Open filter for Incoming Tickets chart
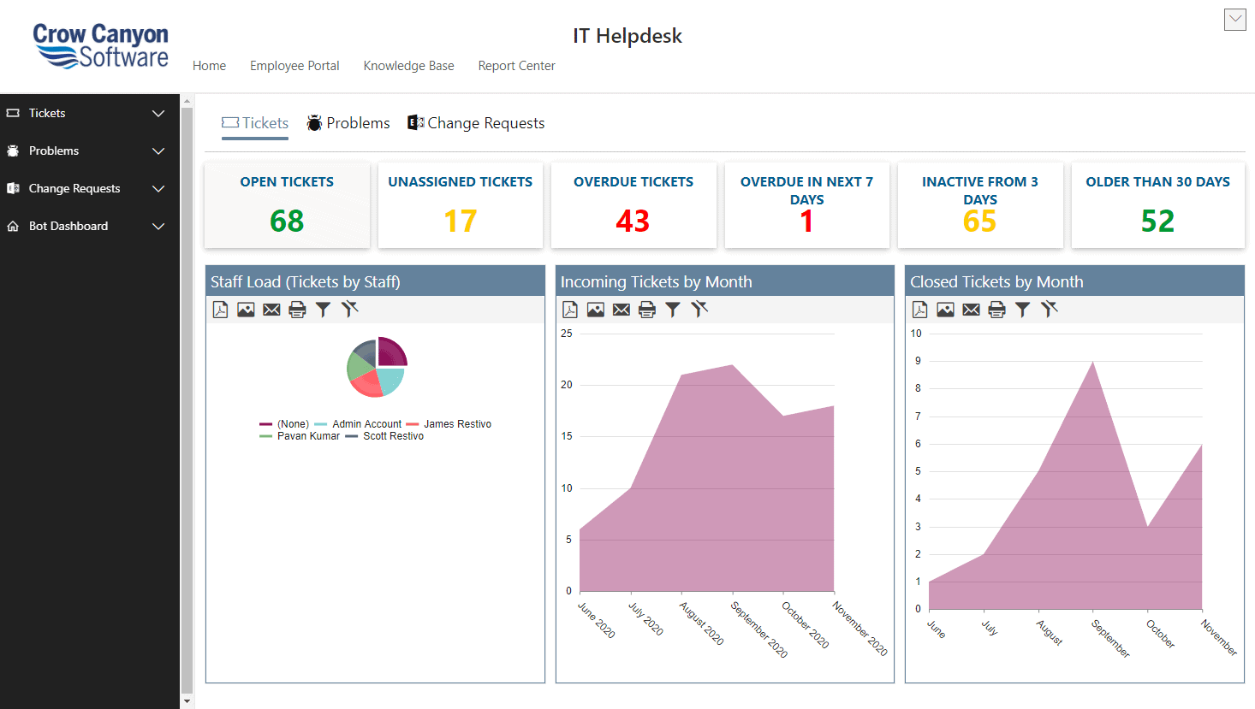This screenshot has width=1255, height=709. tap(673, 310)
